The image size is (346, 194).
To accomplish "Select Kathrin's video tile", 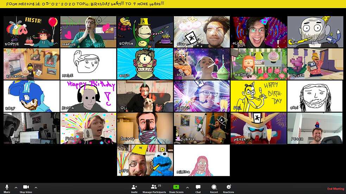I will point(259,64).
